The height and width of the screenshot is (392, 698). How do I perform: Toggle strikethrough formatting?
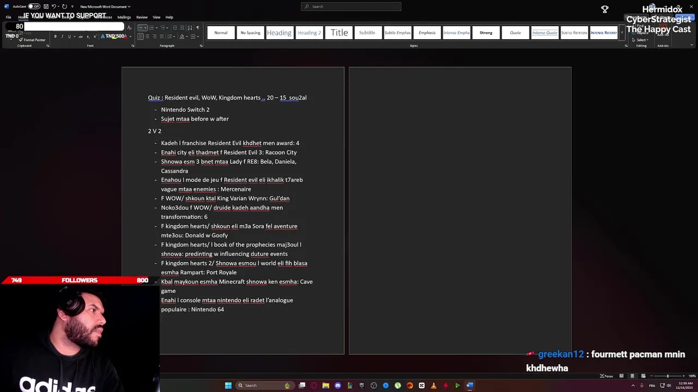click(x=81, y=36)
